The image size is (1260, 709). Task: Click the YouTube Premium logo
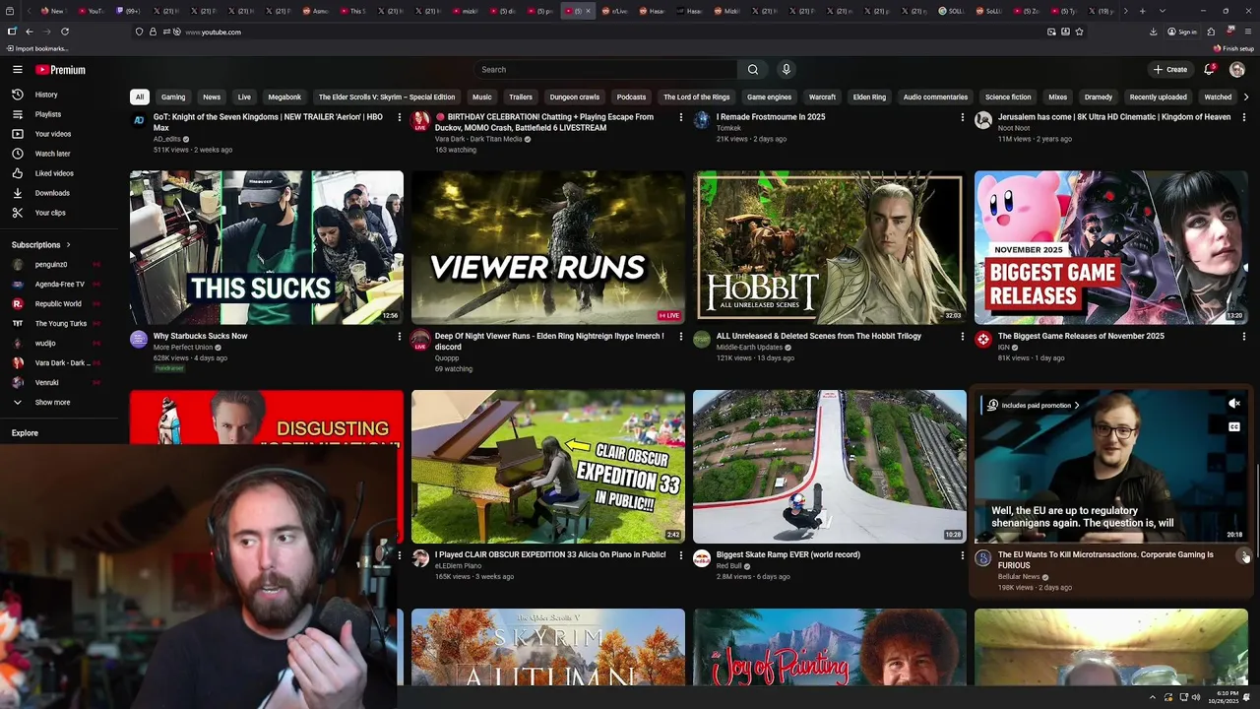pyautogui.click(x=61, y=70)
